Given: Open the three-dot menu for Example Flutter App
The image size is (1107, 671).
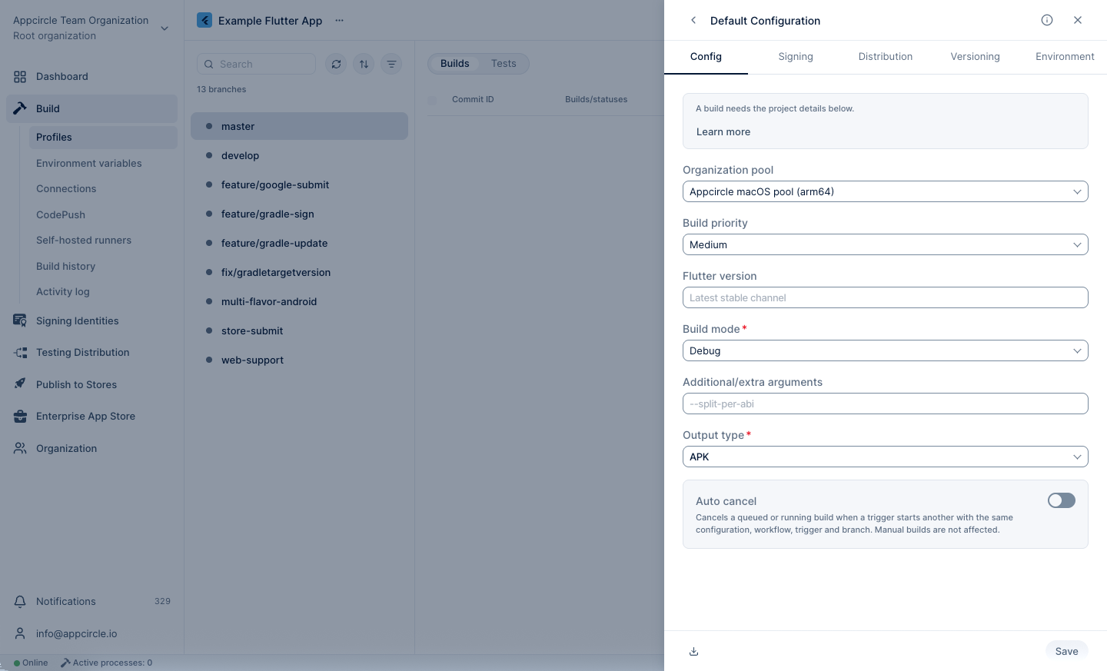Looking at the screenshot, I should pos(339,21).
